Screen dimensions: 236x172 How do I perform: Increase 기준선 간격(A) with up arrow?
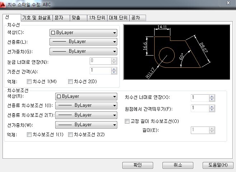pyautogui.click(x=114, y=69)
